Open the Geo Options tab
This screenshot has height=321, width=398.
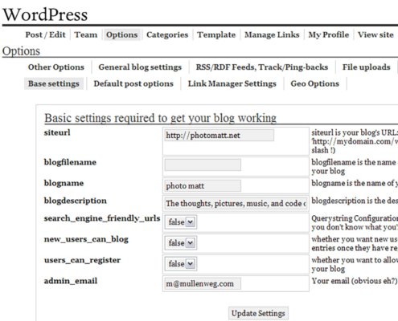pos(314,83)
